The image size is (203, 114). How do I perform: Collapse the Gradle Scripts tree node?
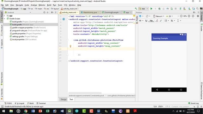4,19
